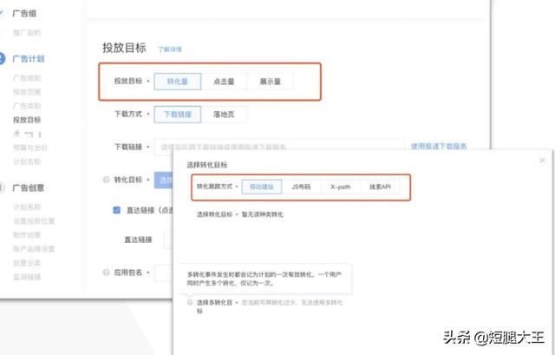Go to the 广告创意 step in sidebar
555x355 pixels.
click(x=29, y=187)
